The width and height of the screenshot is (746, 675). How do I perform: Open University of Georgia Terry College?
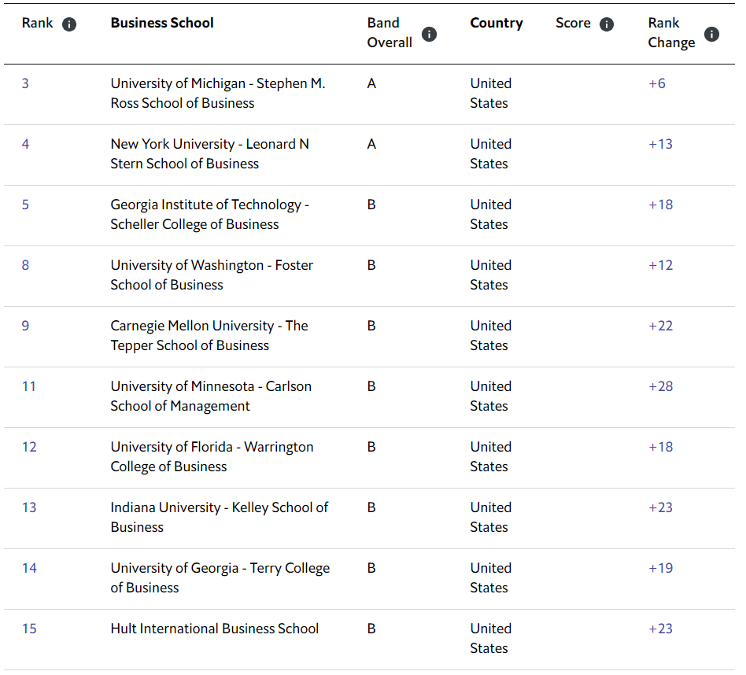pos(220,577)
